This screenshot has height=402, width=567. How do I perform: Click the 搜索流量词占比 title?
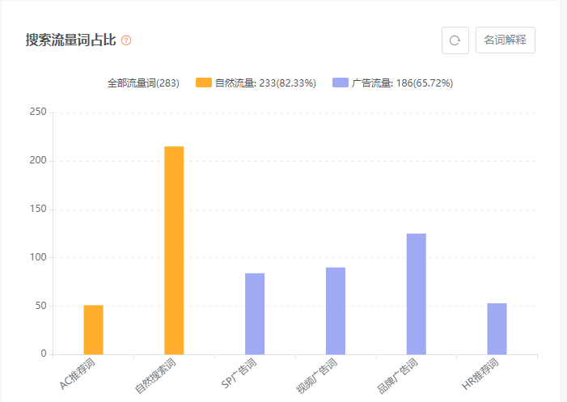[x=71, y=40]
